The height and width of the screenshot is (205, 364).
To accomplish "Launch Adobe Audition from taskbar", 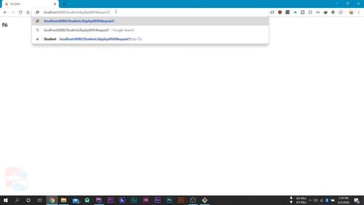I will (x=134, y=200).
